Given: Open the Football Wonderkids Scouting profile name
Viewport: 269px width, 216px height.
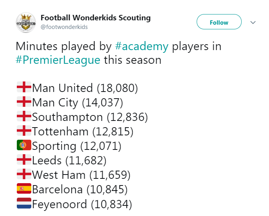Looking at the screenshot, I should 95,18.
